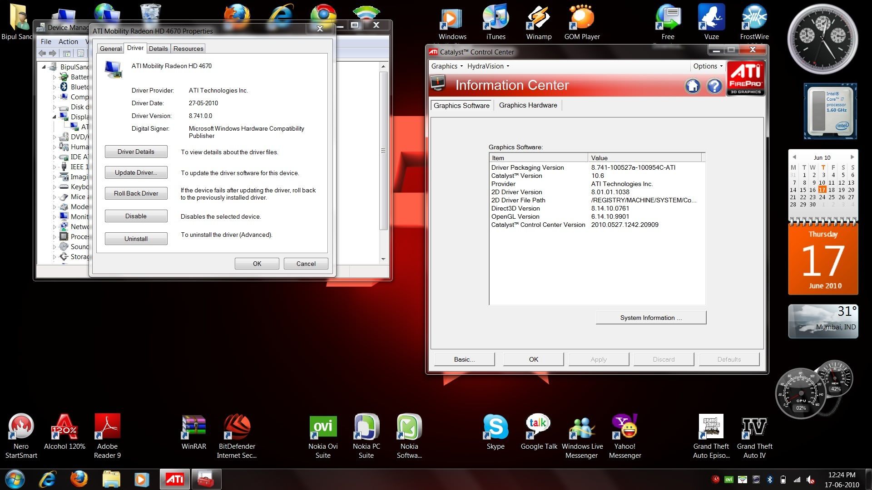Click next month arrow on calendar gadget
Image resolution: width=872 pixels, height=490 pixels.
852,157
